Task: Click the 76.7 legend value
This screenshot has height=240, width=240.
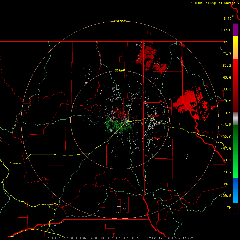Action: (x=227, y=54)
